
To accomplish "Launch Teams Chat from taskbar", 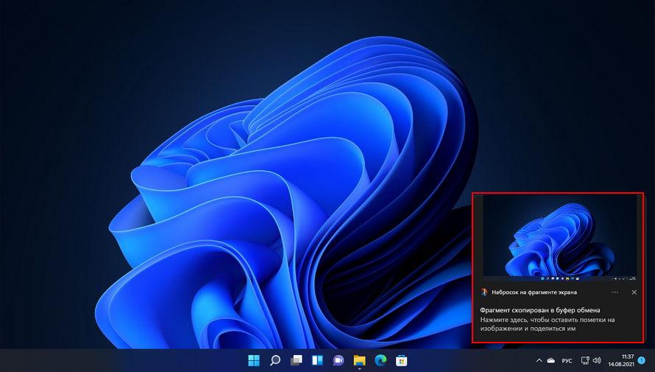I will point(339,360).
